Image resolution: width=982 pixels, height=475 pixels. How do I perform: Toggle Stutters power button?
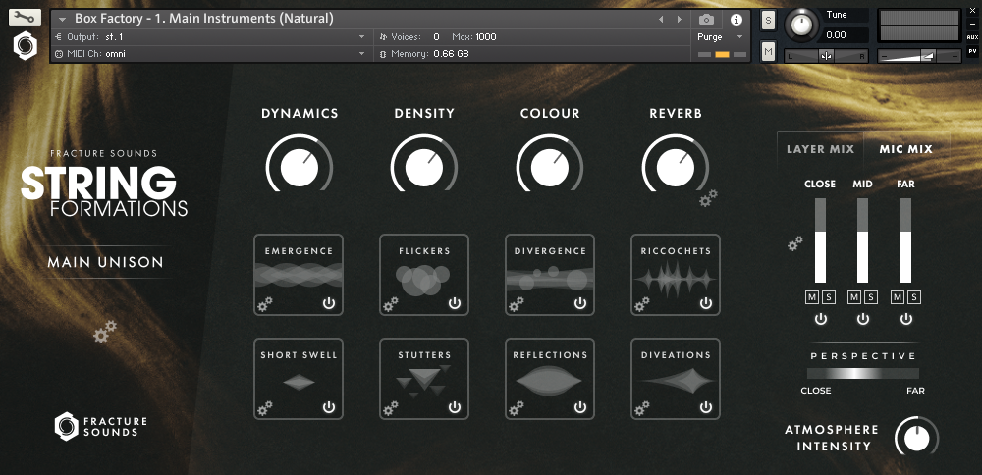point(455,408)
